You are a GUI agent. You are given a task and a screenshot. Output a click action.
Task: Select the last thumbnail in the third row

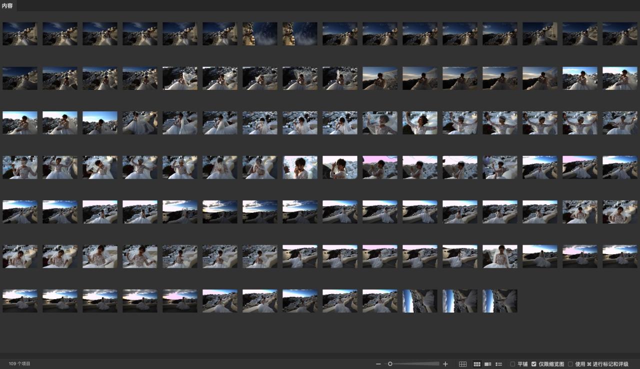620,123
